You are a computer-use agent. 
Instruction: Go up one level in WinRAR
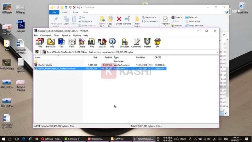(37, 52)
